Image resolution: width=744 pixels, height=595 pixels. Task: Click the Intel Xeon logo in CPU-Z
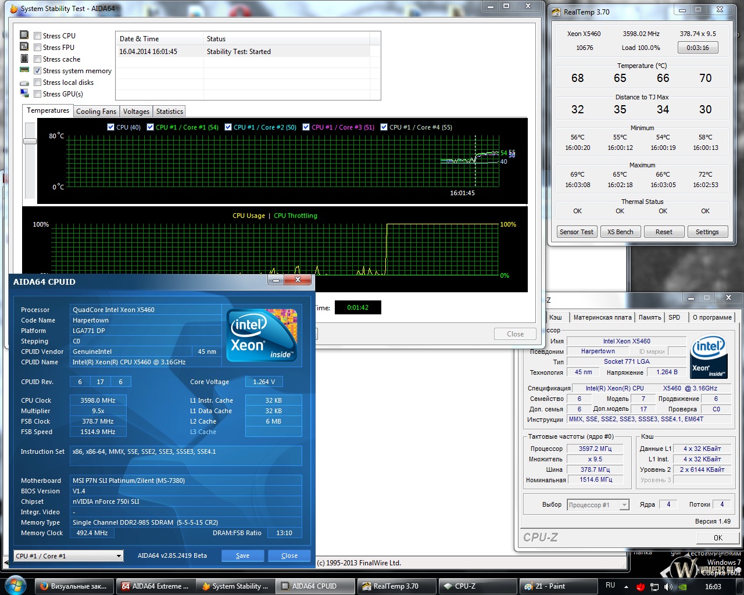coord(709,357)
